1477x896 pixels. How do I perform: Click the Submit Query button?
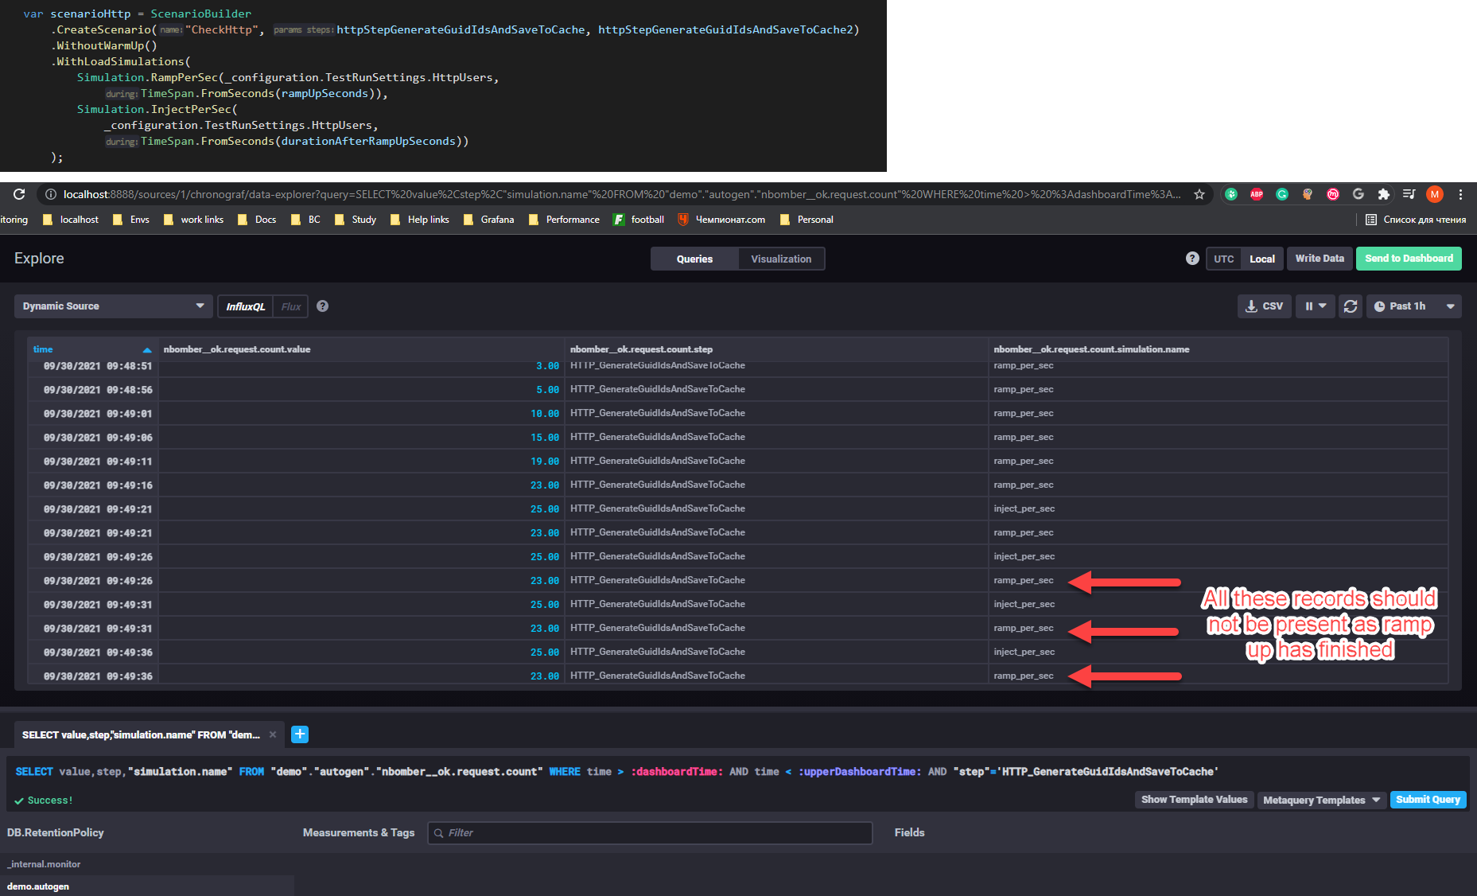pyautogui.click(x=1428, y=799)
